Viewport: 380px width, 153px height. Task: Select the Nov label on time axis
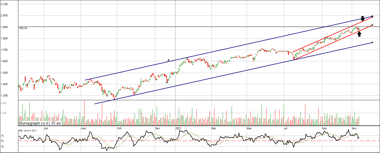[354, 128]
